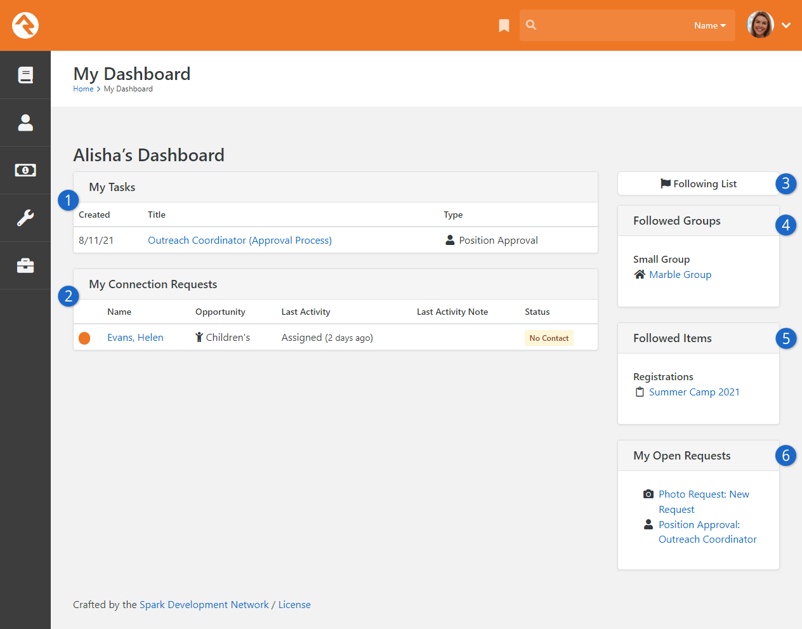Click the Last Activity Note column header
The width and height of the screenshot is (802, 629).
tap(452, 312)
